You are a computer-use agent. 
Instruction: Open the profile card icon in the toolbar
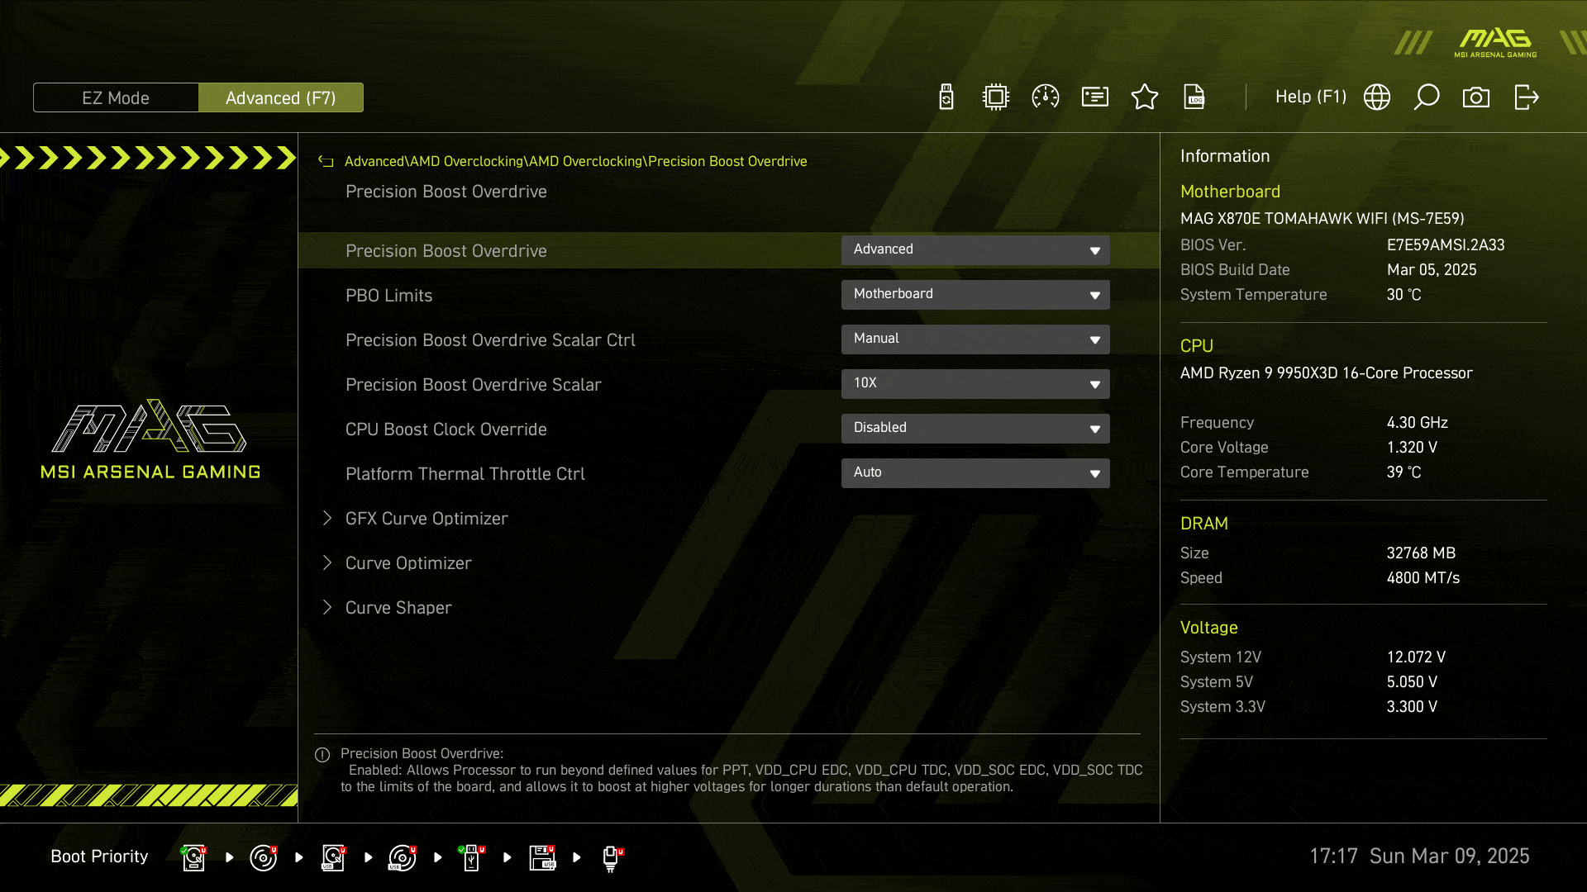coord(1095,97)
